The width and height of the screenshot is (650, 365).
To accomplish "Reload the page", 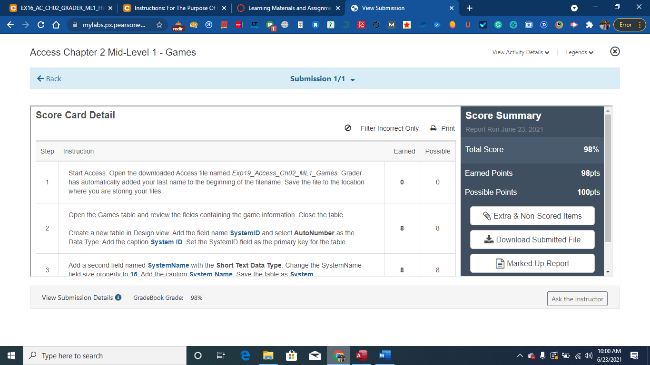I will (x=41, y=25).
